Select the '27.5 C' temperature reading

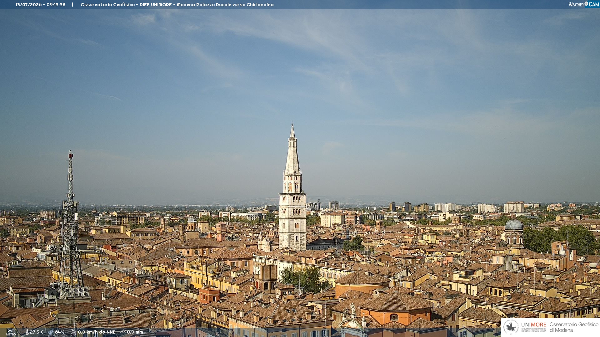pos(37,332)
